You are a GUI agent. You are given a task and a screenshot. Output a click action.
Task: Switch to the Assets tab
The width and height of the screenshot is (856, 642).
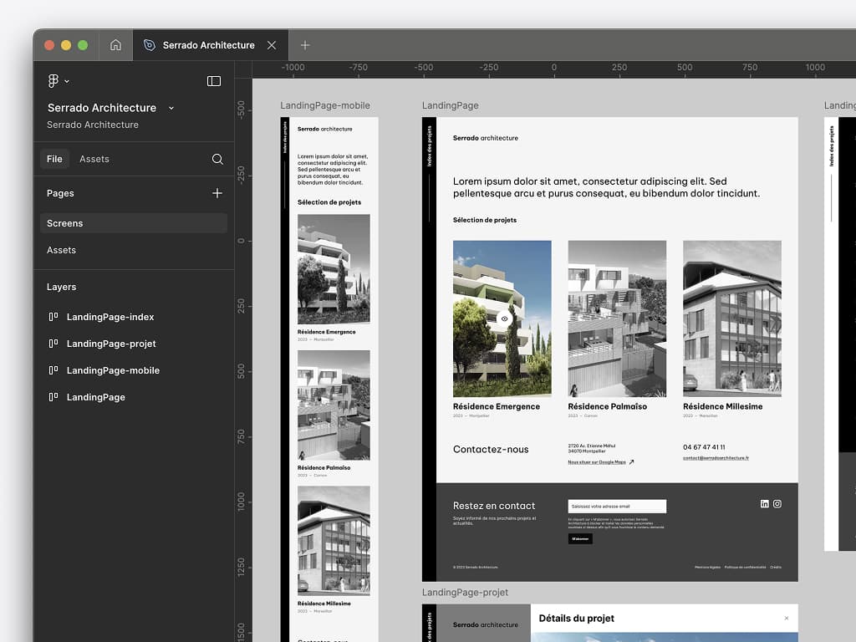point(94,159)
